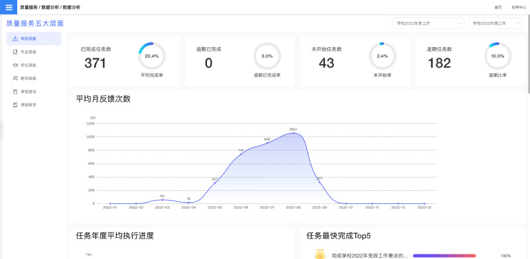Image resolution: width=530 pixels, height=259 pixels.
Task: Click the gold trophy rank icon
Action: [320, 254]
